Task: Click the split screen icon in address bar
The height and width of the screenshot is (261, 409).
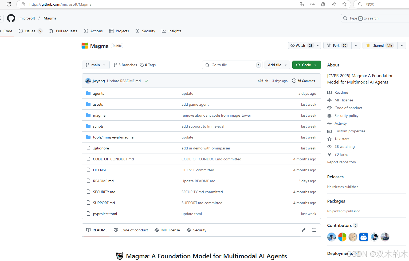Action: pyautogui.click(x=302, y=4)
